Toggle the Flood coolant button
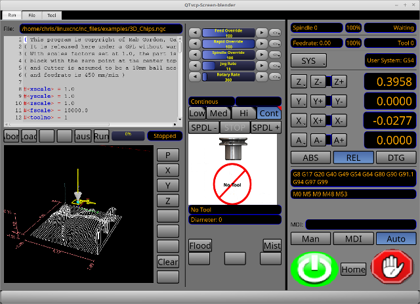This screenshot has width=420, height=304. click(200, 246)
